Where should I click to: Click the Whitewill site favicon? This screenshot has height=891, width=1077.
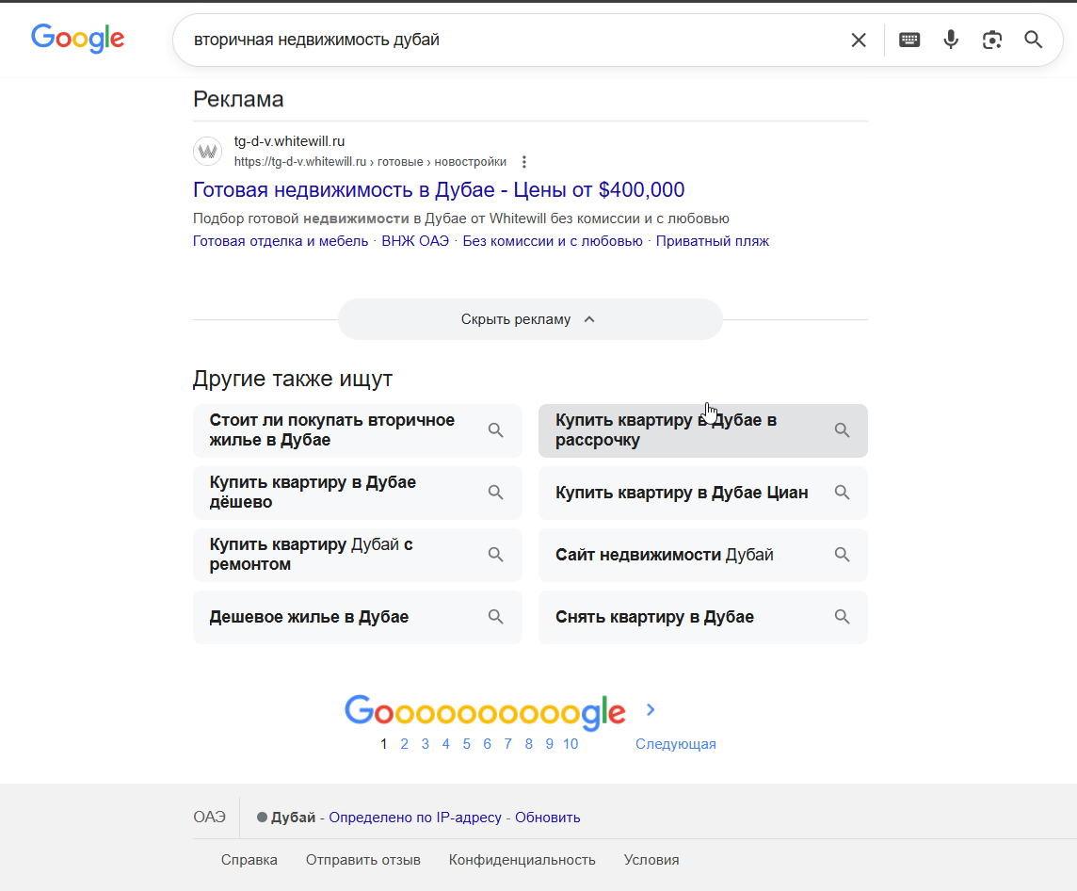pyautogui.click(x=207, y=152)
